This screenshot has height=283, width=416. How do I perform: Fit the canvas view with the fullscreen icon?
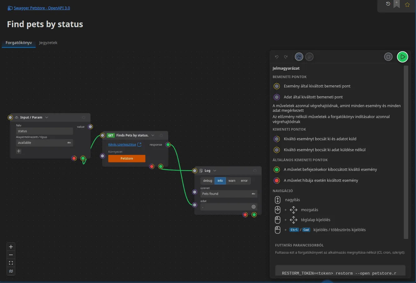(x=11, y=263)
